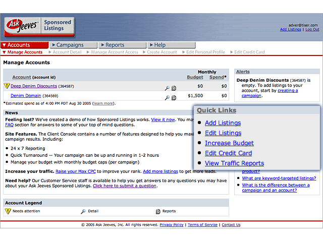This screenshot has height=242, width=323.
Task: Click Edit Credit Card quick link
Action: (x=228, y=153)
